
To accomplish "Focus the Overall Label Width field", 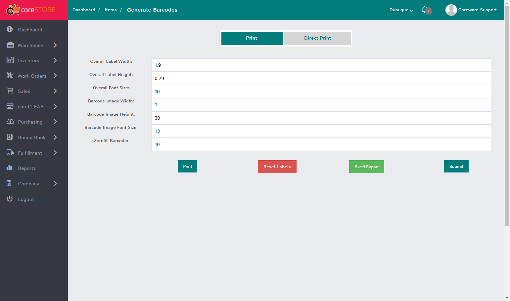I will click(321, 65).
